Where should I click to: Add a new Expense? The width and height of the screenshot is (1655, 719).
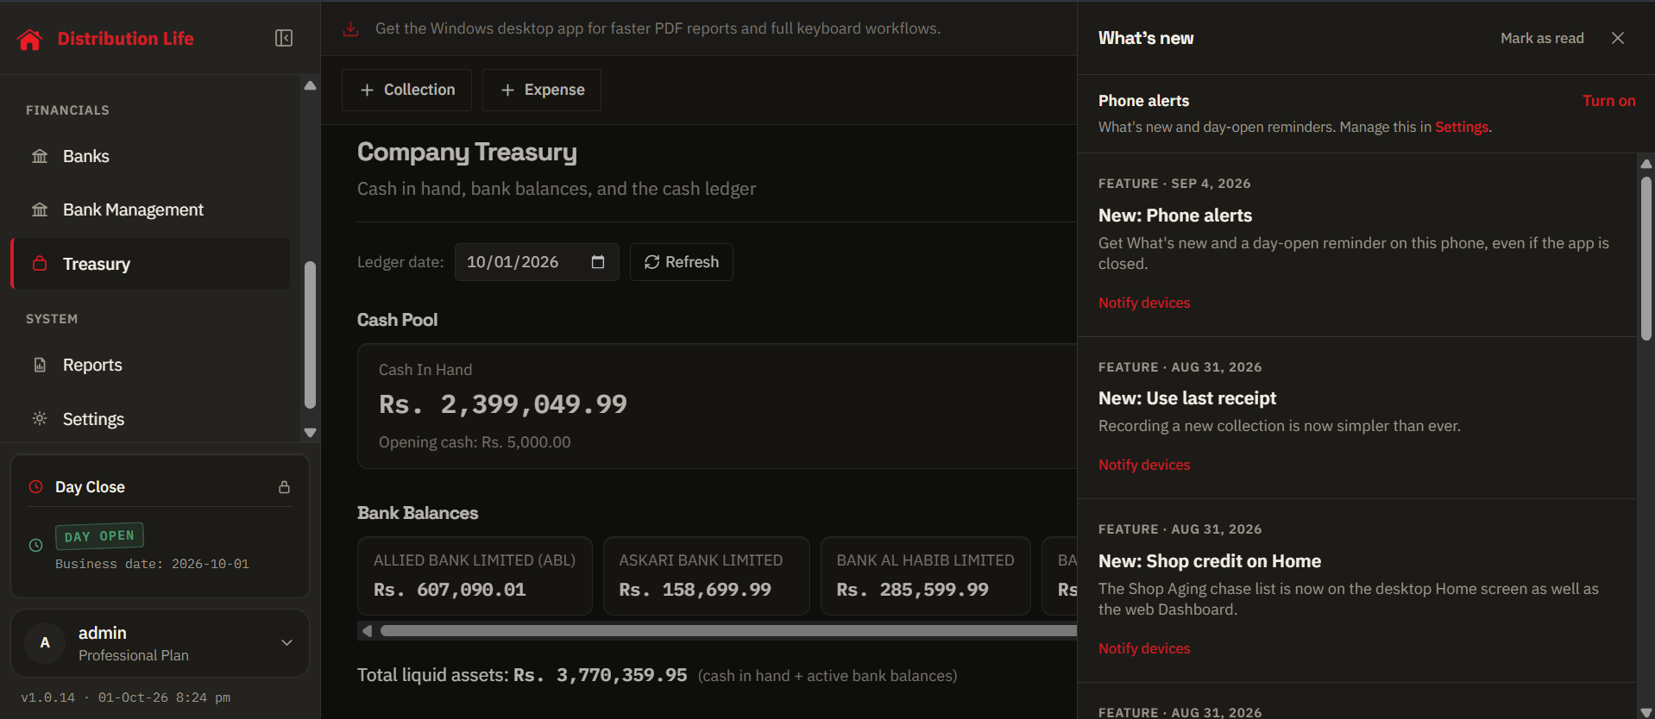click(x=542, y=90)
